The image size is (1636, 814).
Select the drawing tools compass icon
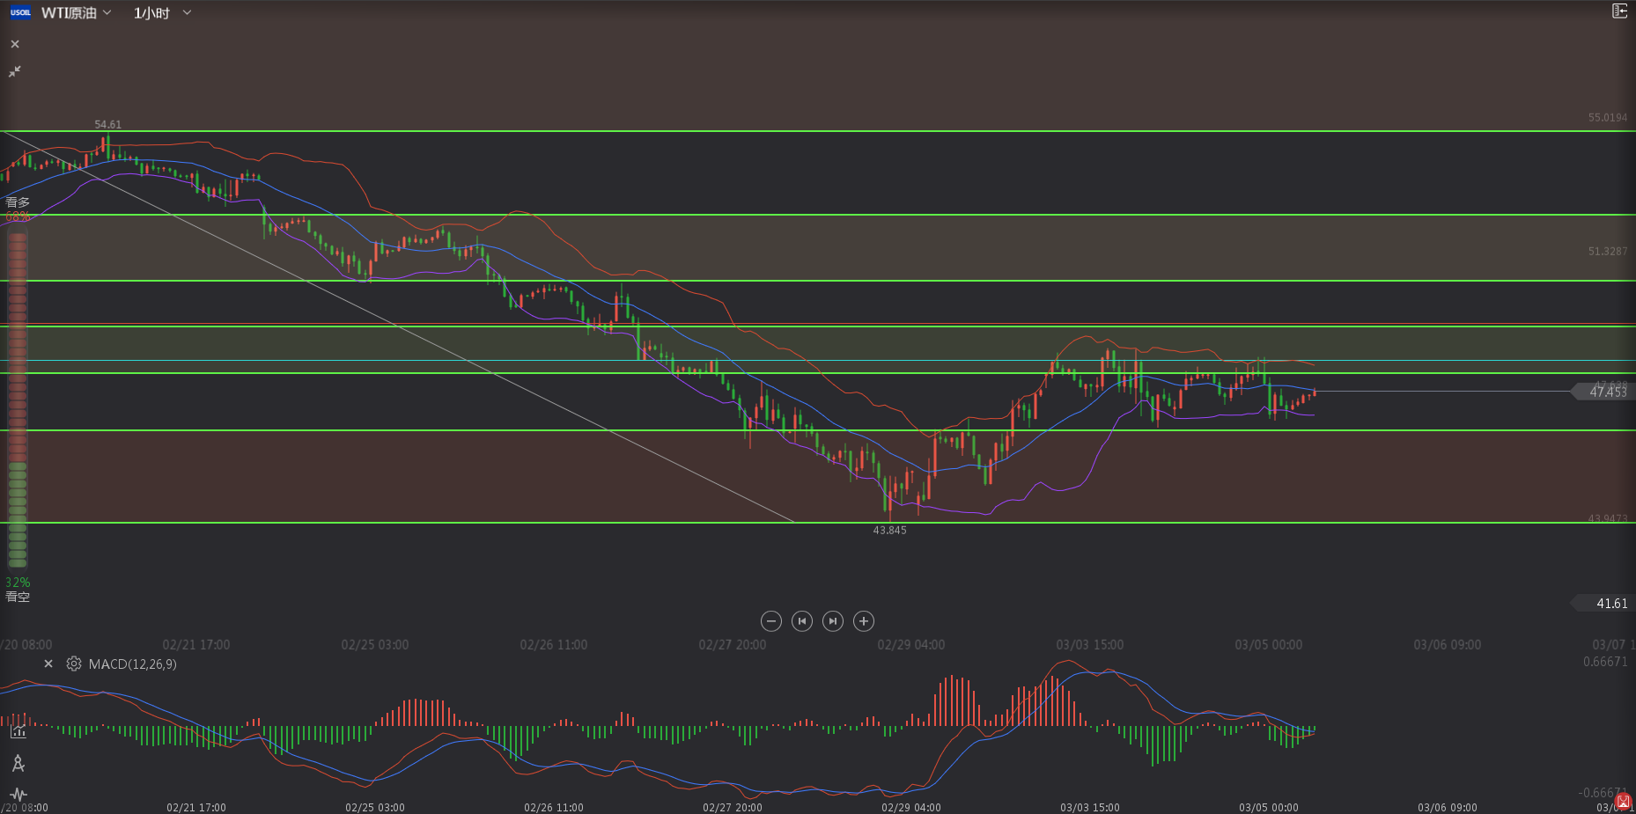(18, 763)
